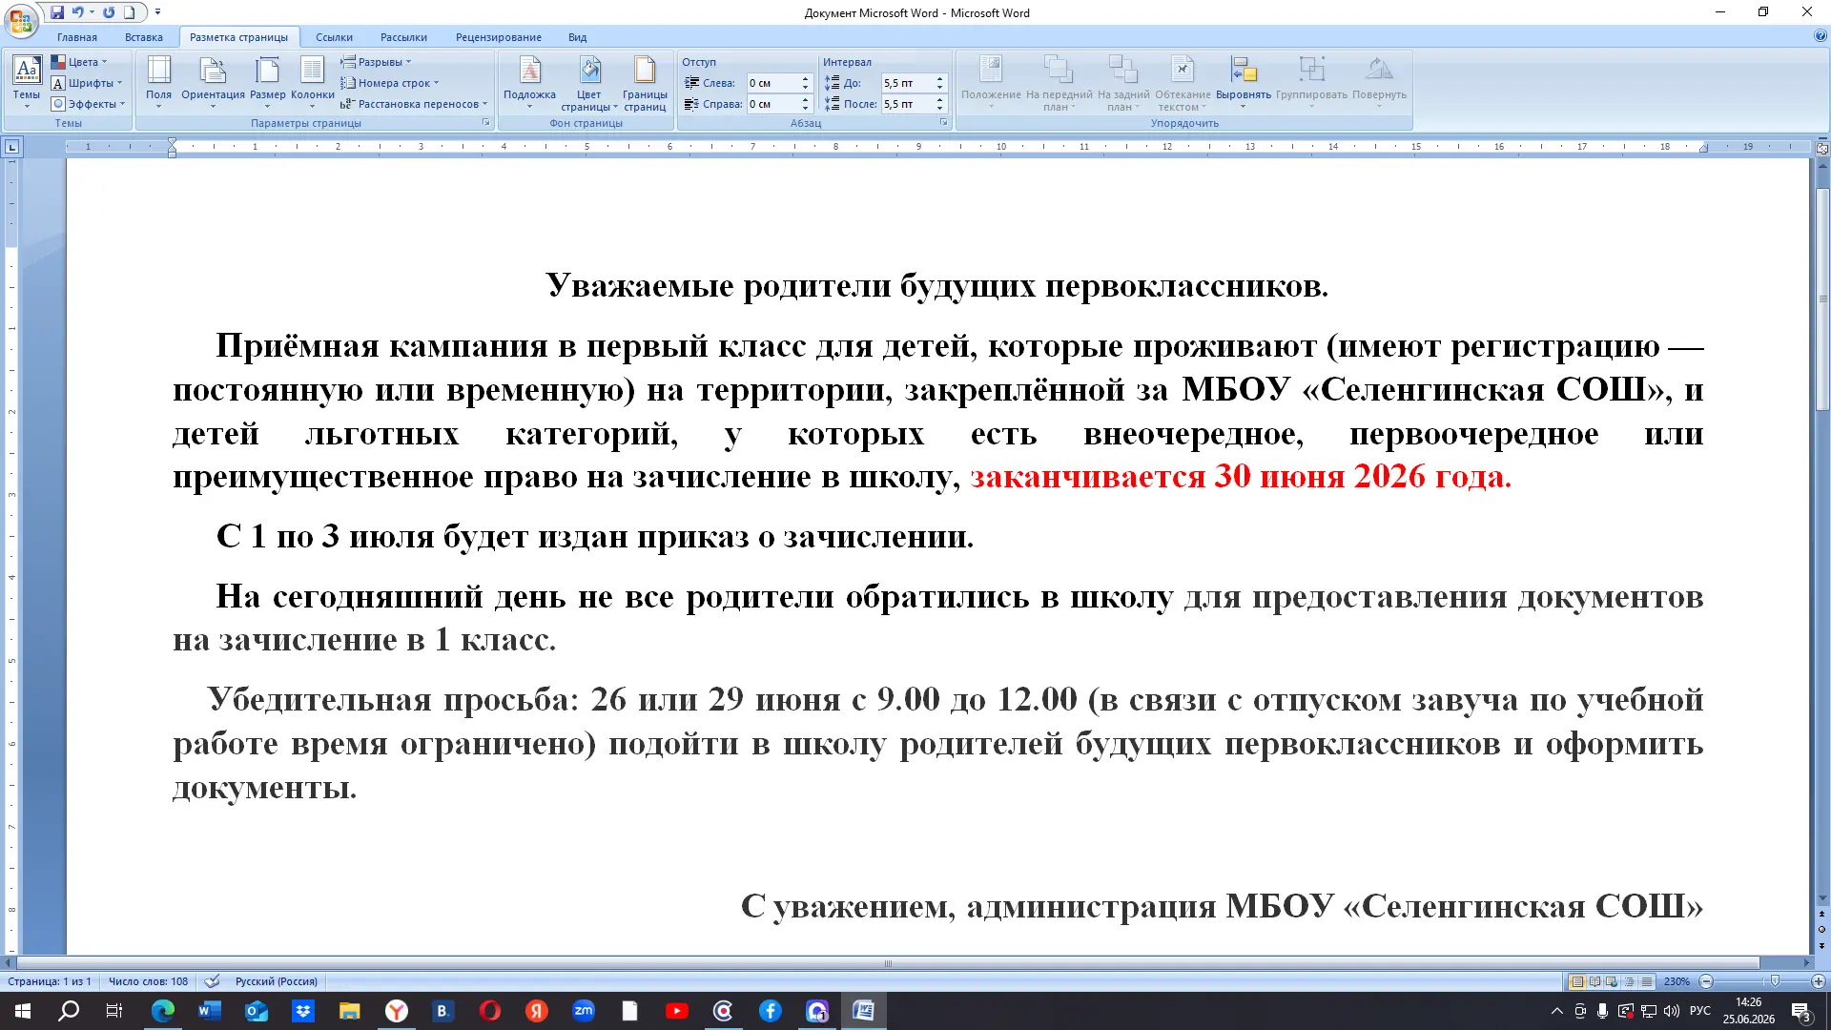The width and height of the screenshot is (1831, 1030).
Task: Open the Ориентация page orientation menu
Action: (x=213, y=82)
